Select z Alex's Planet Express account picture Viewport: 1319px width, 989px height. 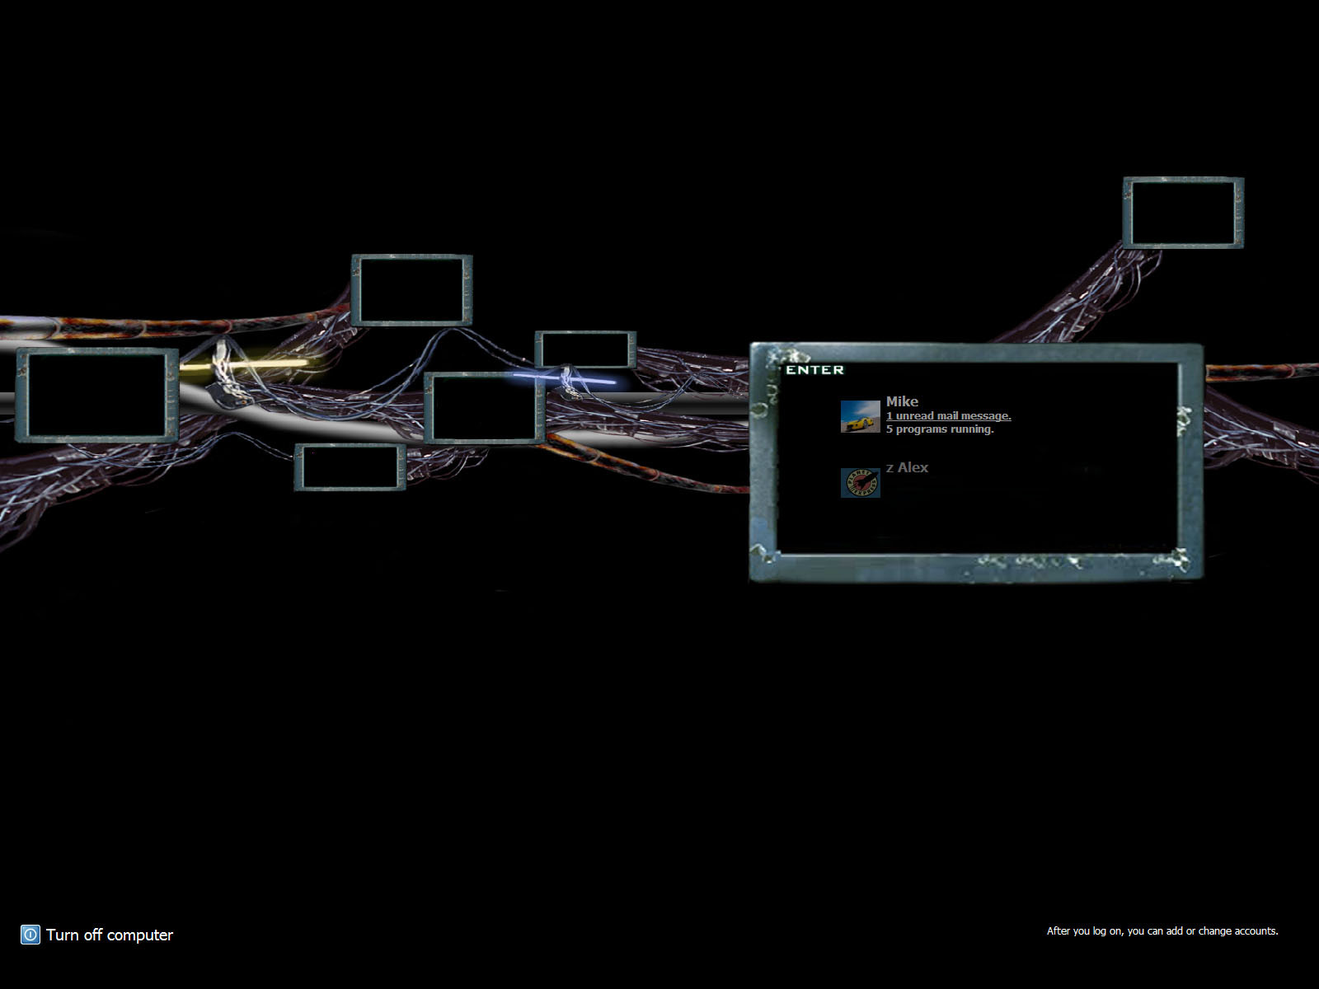861,483
